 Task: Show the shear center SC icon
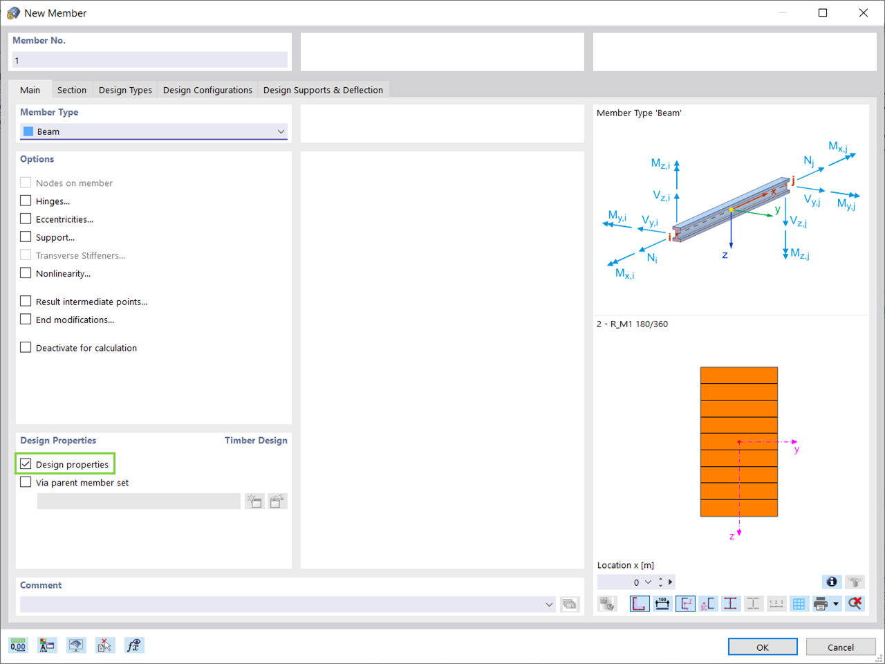708,604
